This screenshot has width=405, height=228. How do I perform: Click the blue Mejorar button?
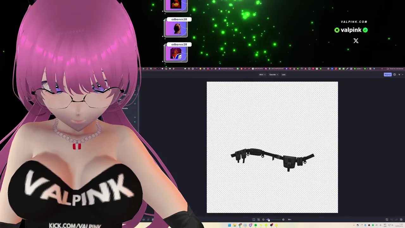388,74
